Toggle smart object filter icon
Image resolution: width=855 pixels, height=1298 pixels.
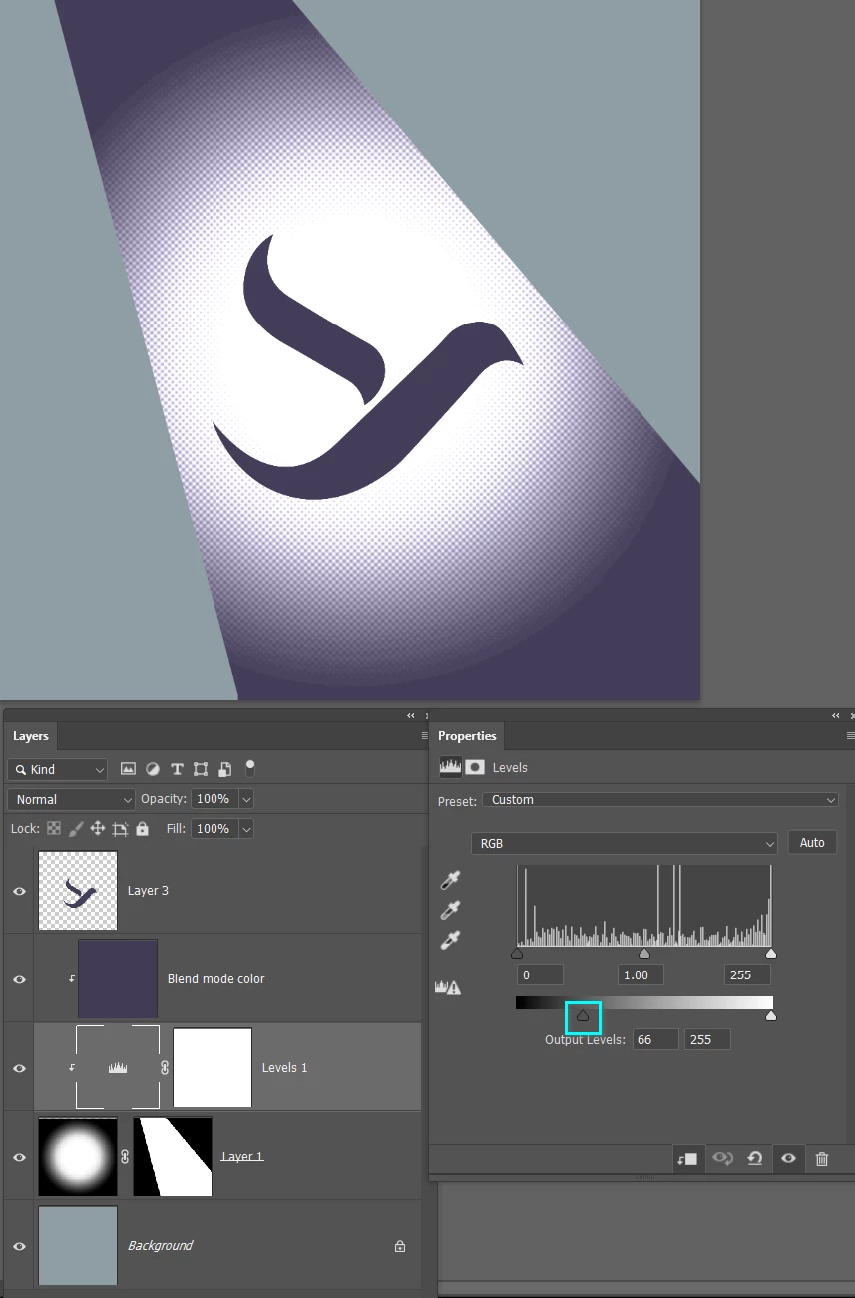coord(224,769)
